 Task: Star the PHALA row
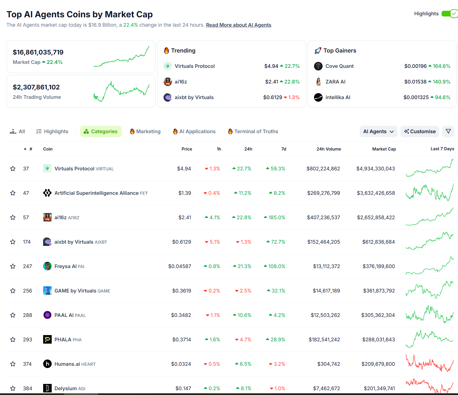pos(13,340)
